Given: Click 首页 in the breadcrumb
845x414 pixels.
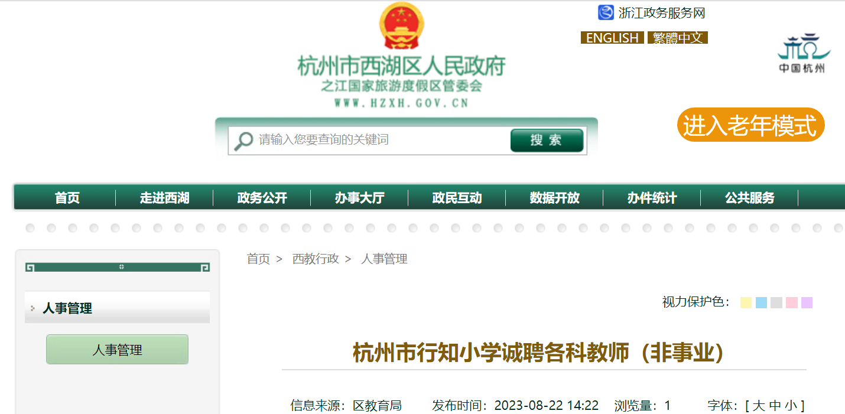Looking at the screenshot, I should (x=258, y=259).
